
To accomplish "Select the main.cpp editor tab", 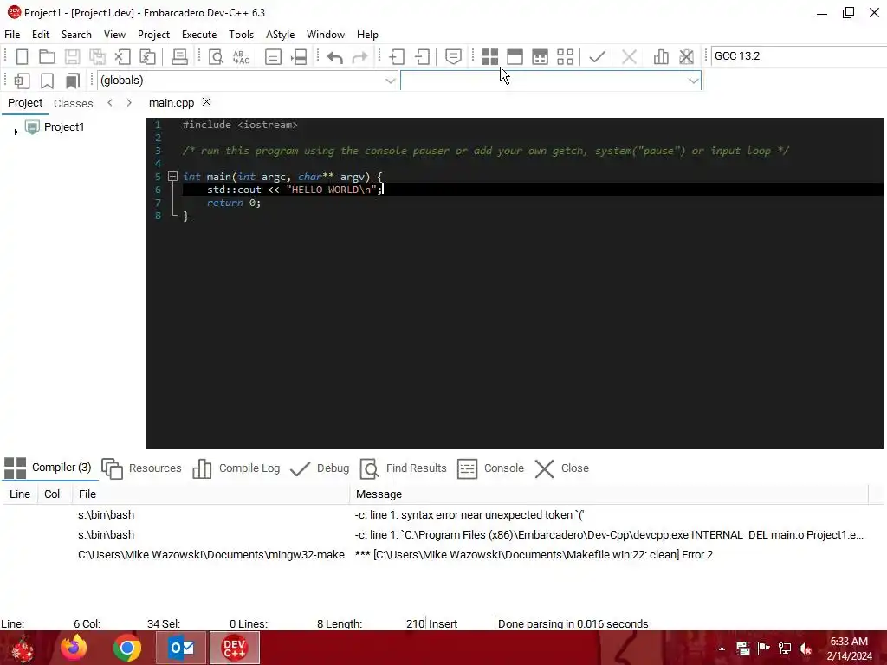I will click(172, 103).
